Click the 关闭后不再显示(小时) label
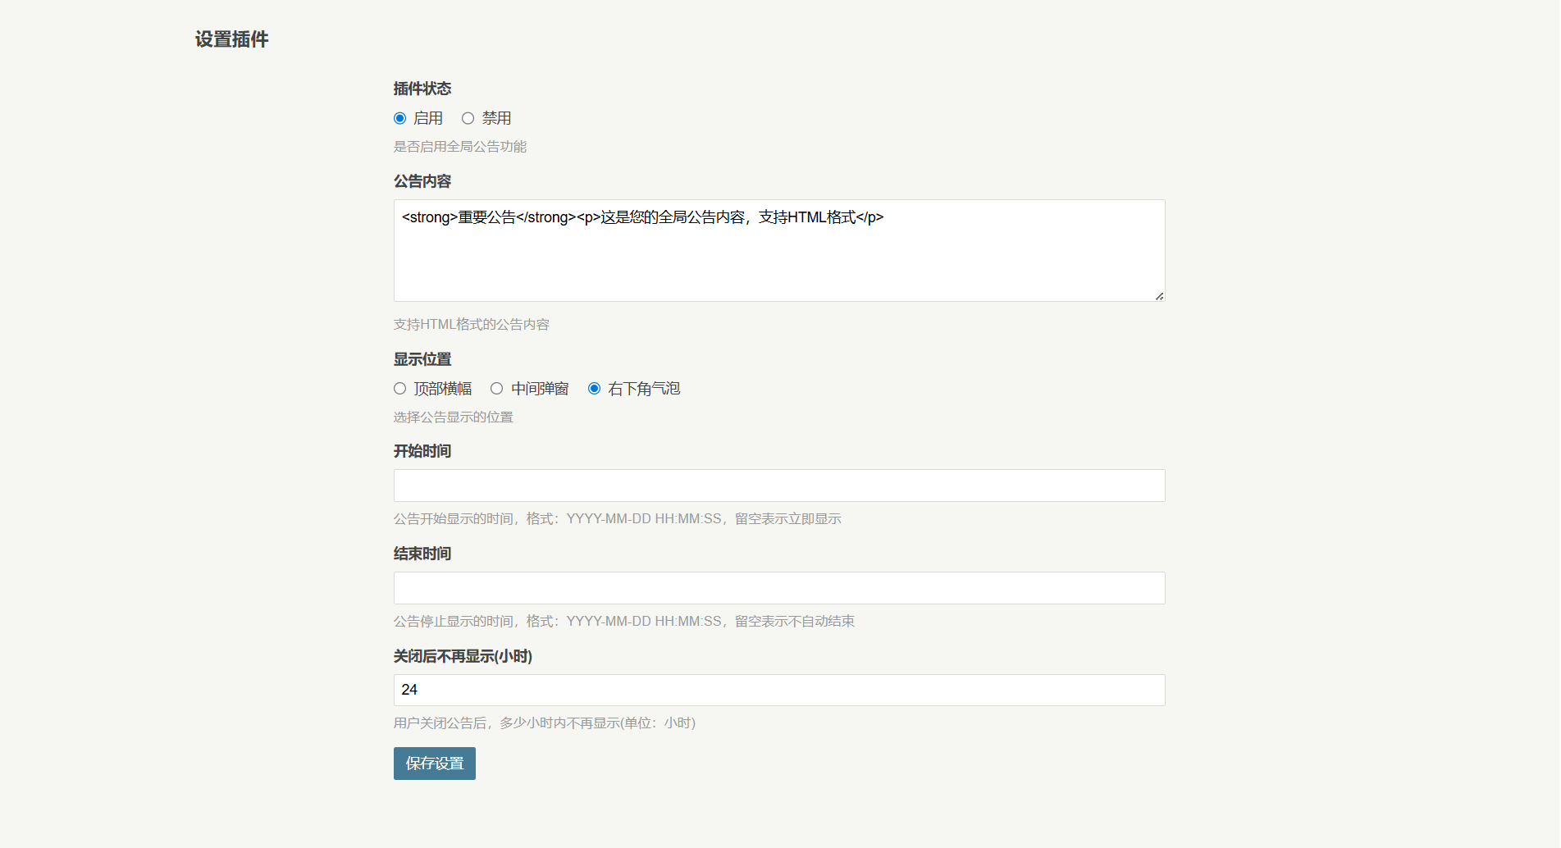1561x848 pixels. 463,656
